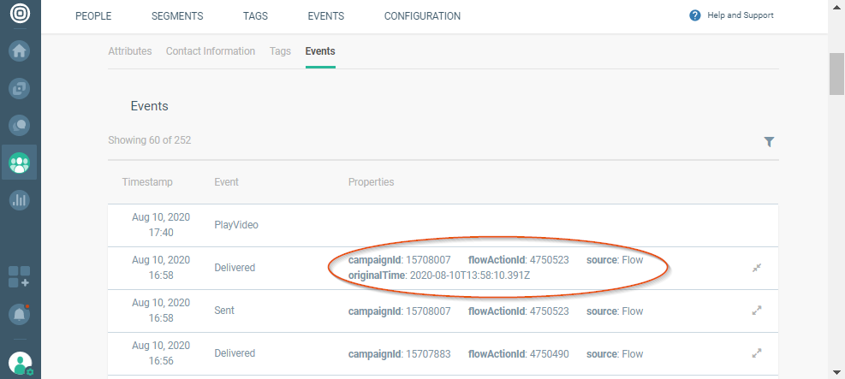This screenshot has height=379, width=845.
Task: Click the Help and Support link
Action: pos(740,15)
